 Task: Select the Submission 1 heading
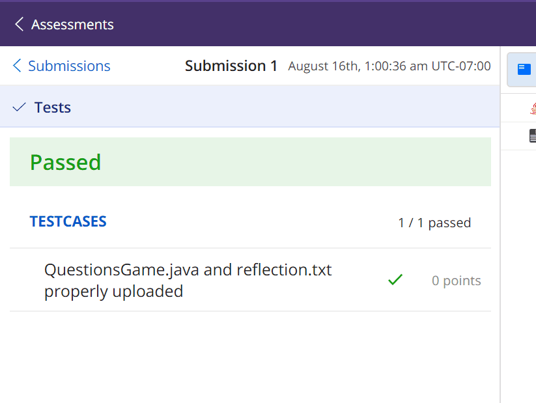[231, 66]
